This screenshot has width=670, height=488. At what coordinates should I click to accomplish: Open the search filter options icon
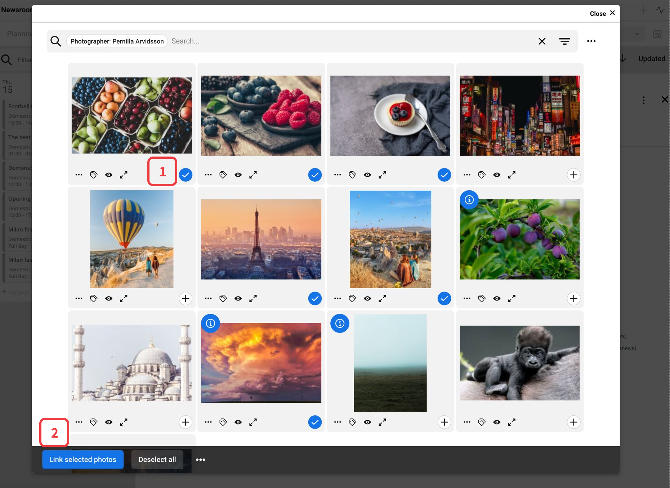pos(564,41)
